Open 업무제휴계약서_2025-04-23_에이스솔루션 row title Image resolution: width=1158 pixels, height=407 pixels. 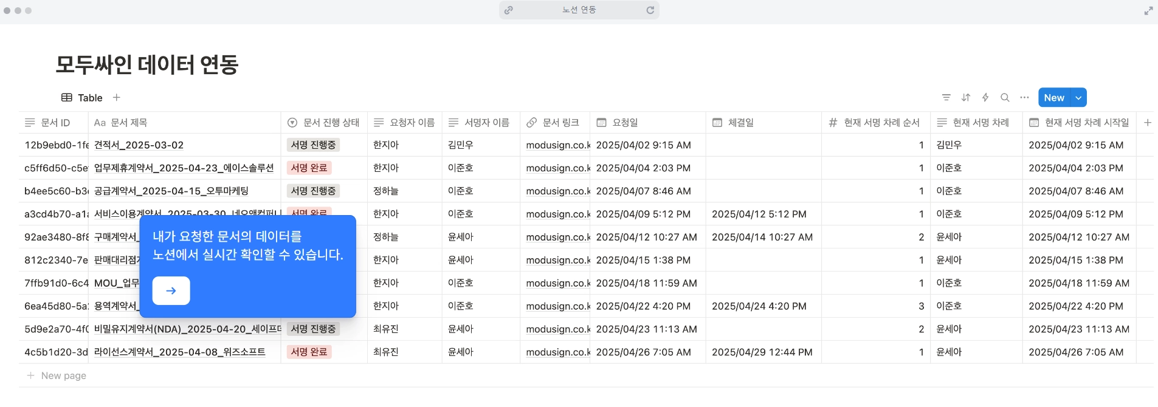tap(184, 168)
